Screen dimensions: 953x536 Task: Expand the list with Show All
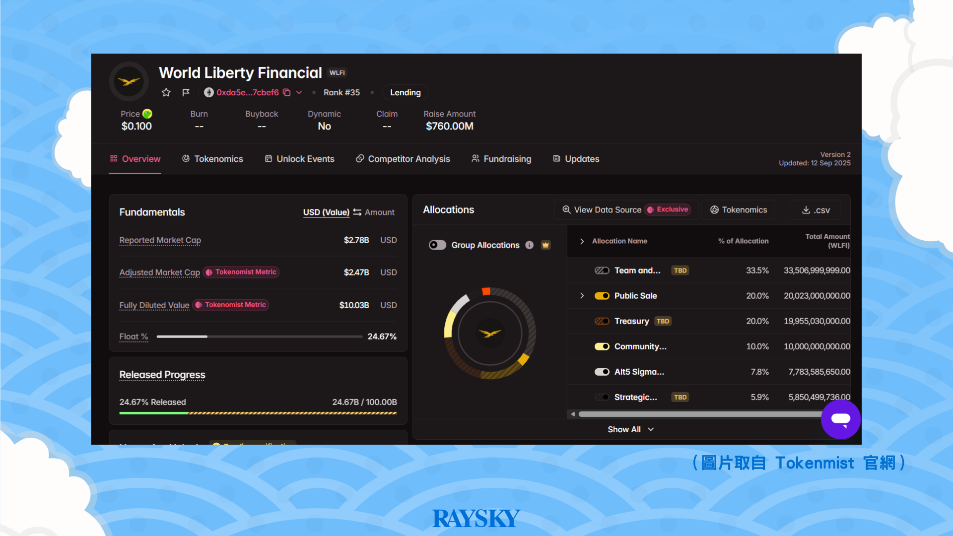(x=631, y=429)
